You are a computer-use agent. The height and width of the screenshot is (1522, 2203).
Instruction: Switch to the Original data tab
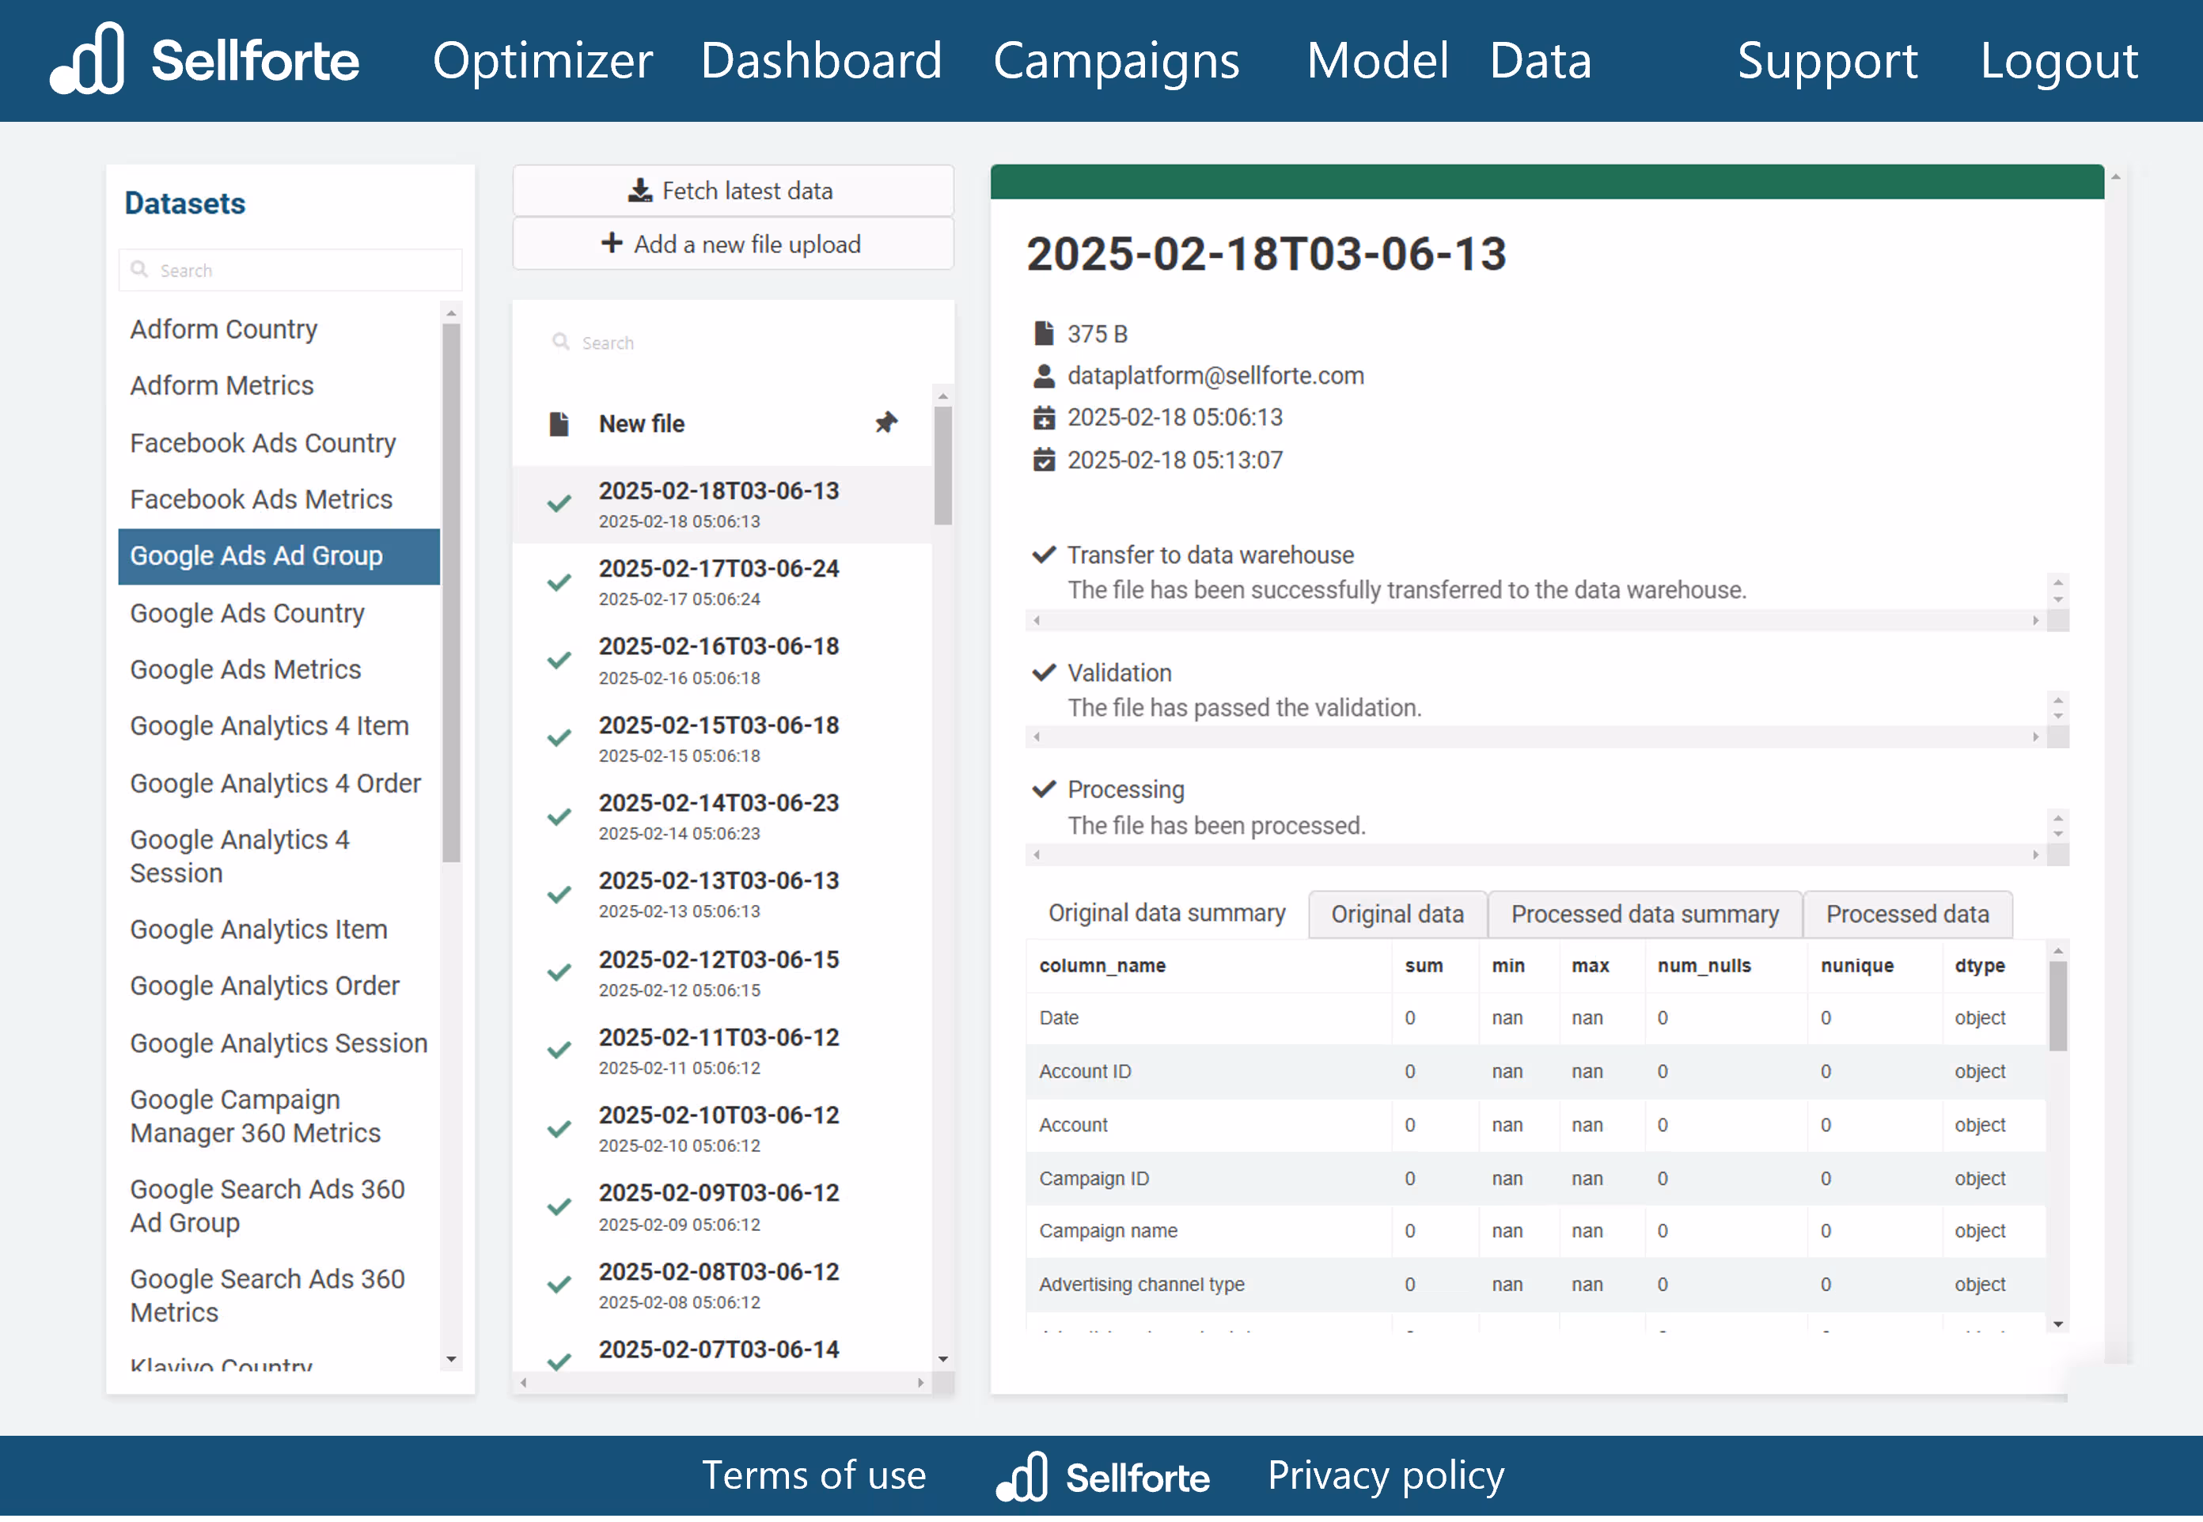pos(1397,914)
